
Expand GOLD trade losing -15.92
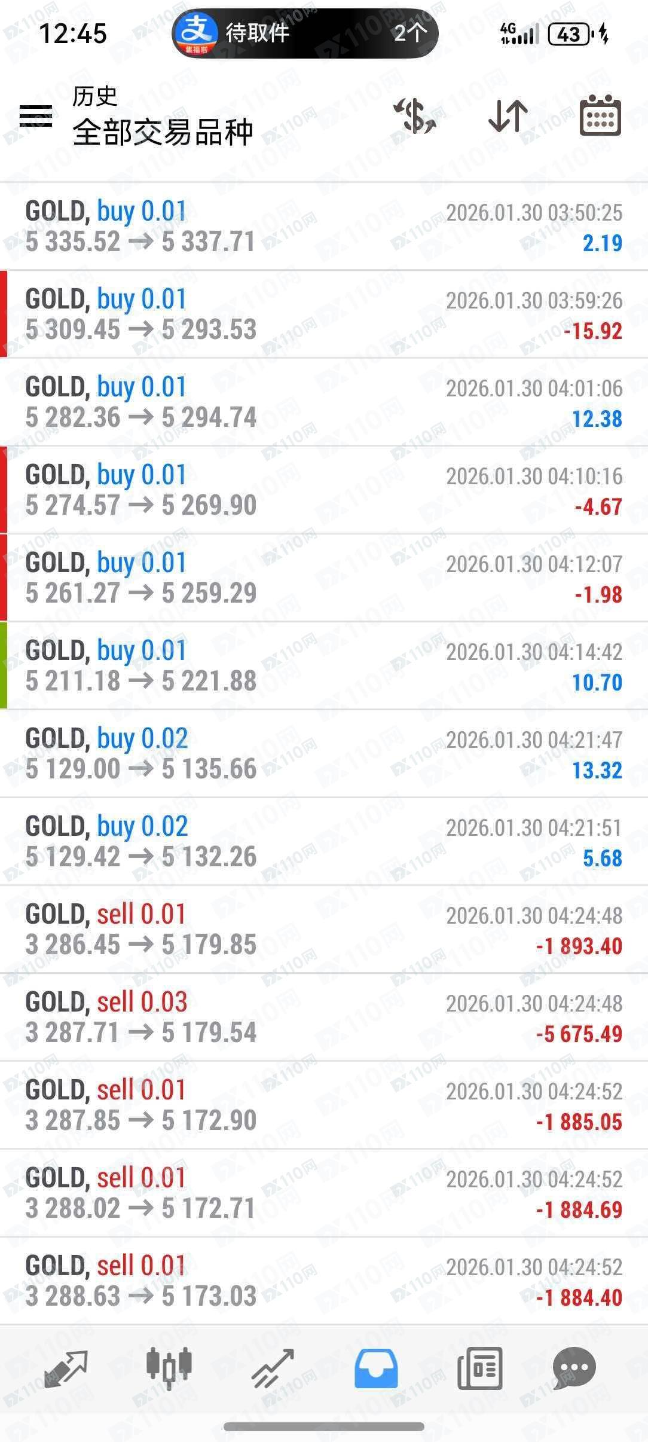pos(323,314)
